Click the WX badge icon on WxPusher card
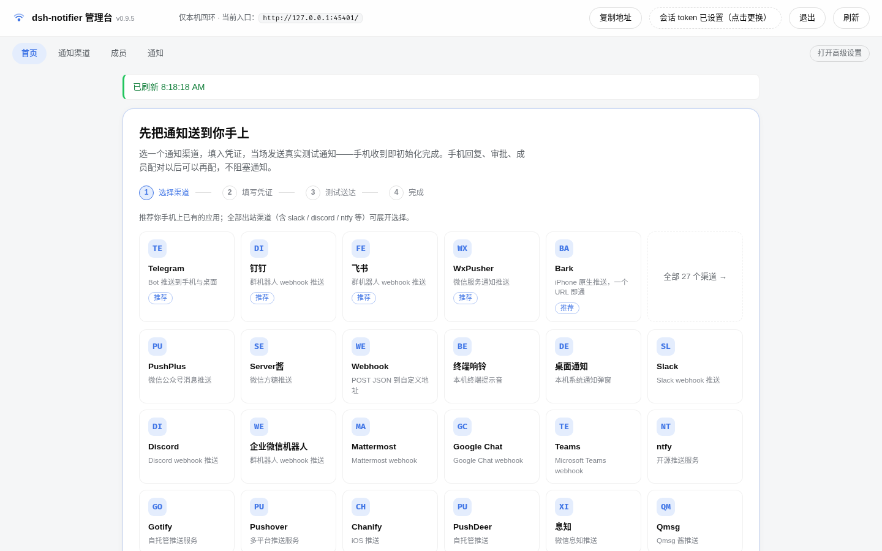The height and width of the screenshot is (551, 882). [462, 249]
